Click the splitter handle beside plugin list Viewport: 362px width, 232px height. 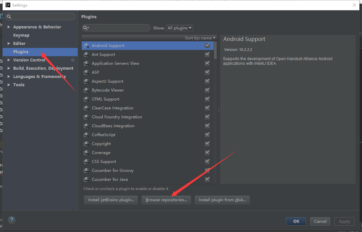(218, 109)
